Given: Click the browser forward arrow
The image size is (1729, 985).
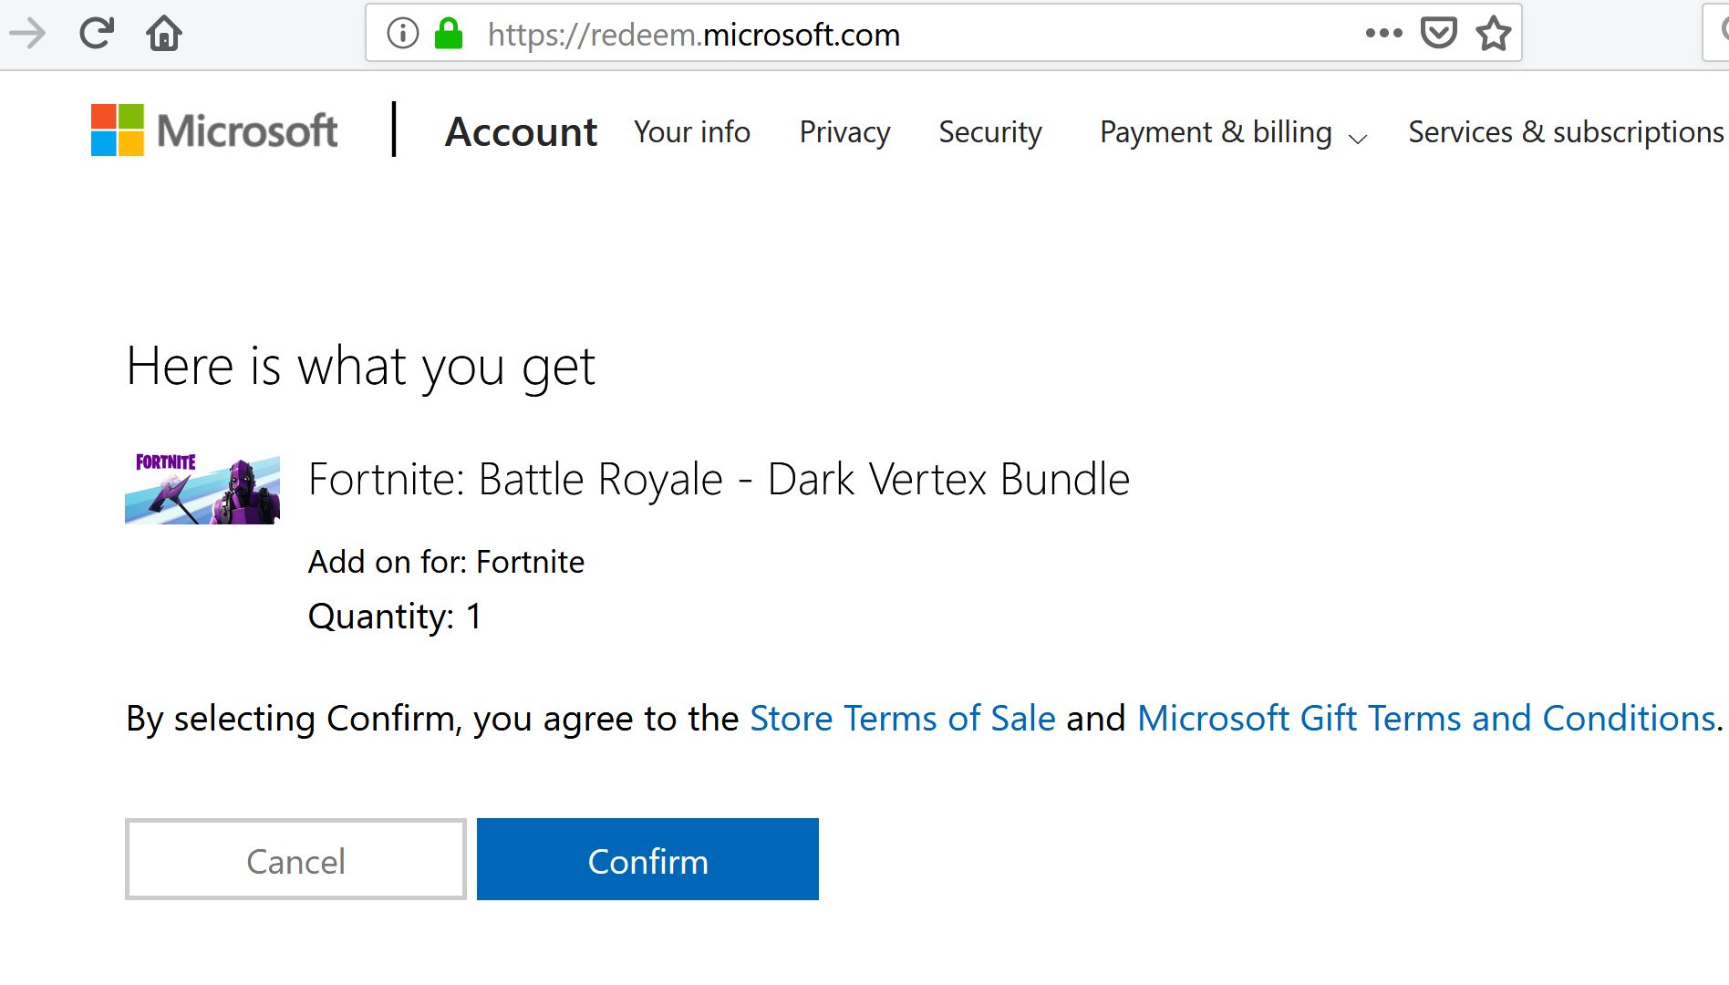Looking at the screenshot, I should pyautogui.click(x=27, y=34).
